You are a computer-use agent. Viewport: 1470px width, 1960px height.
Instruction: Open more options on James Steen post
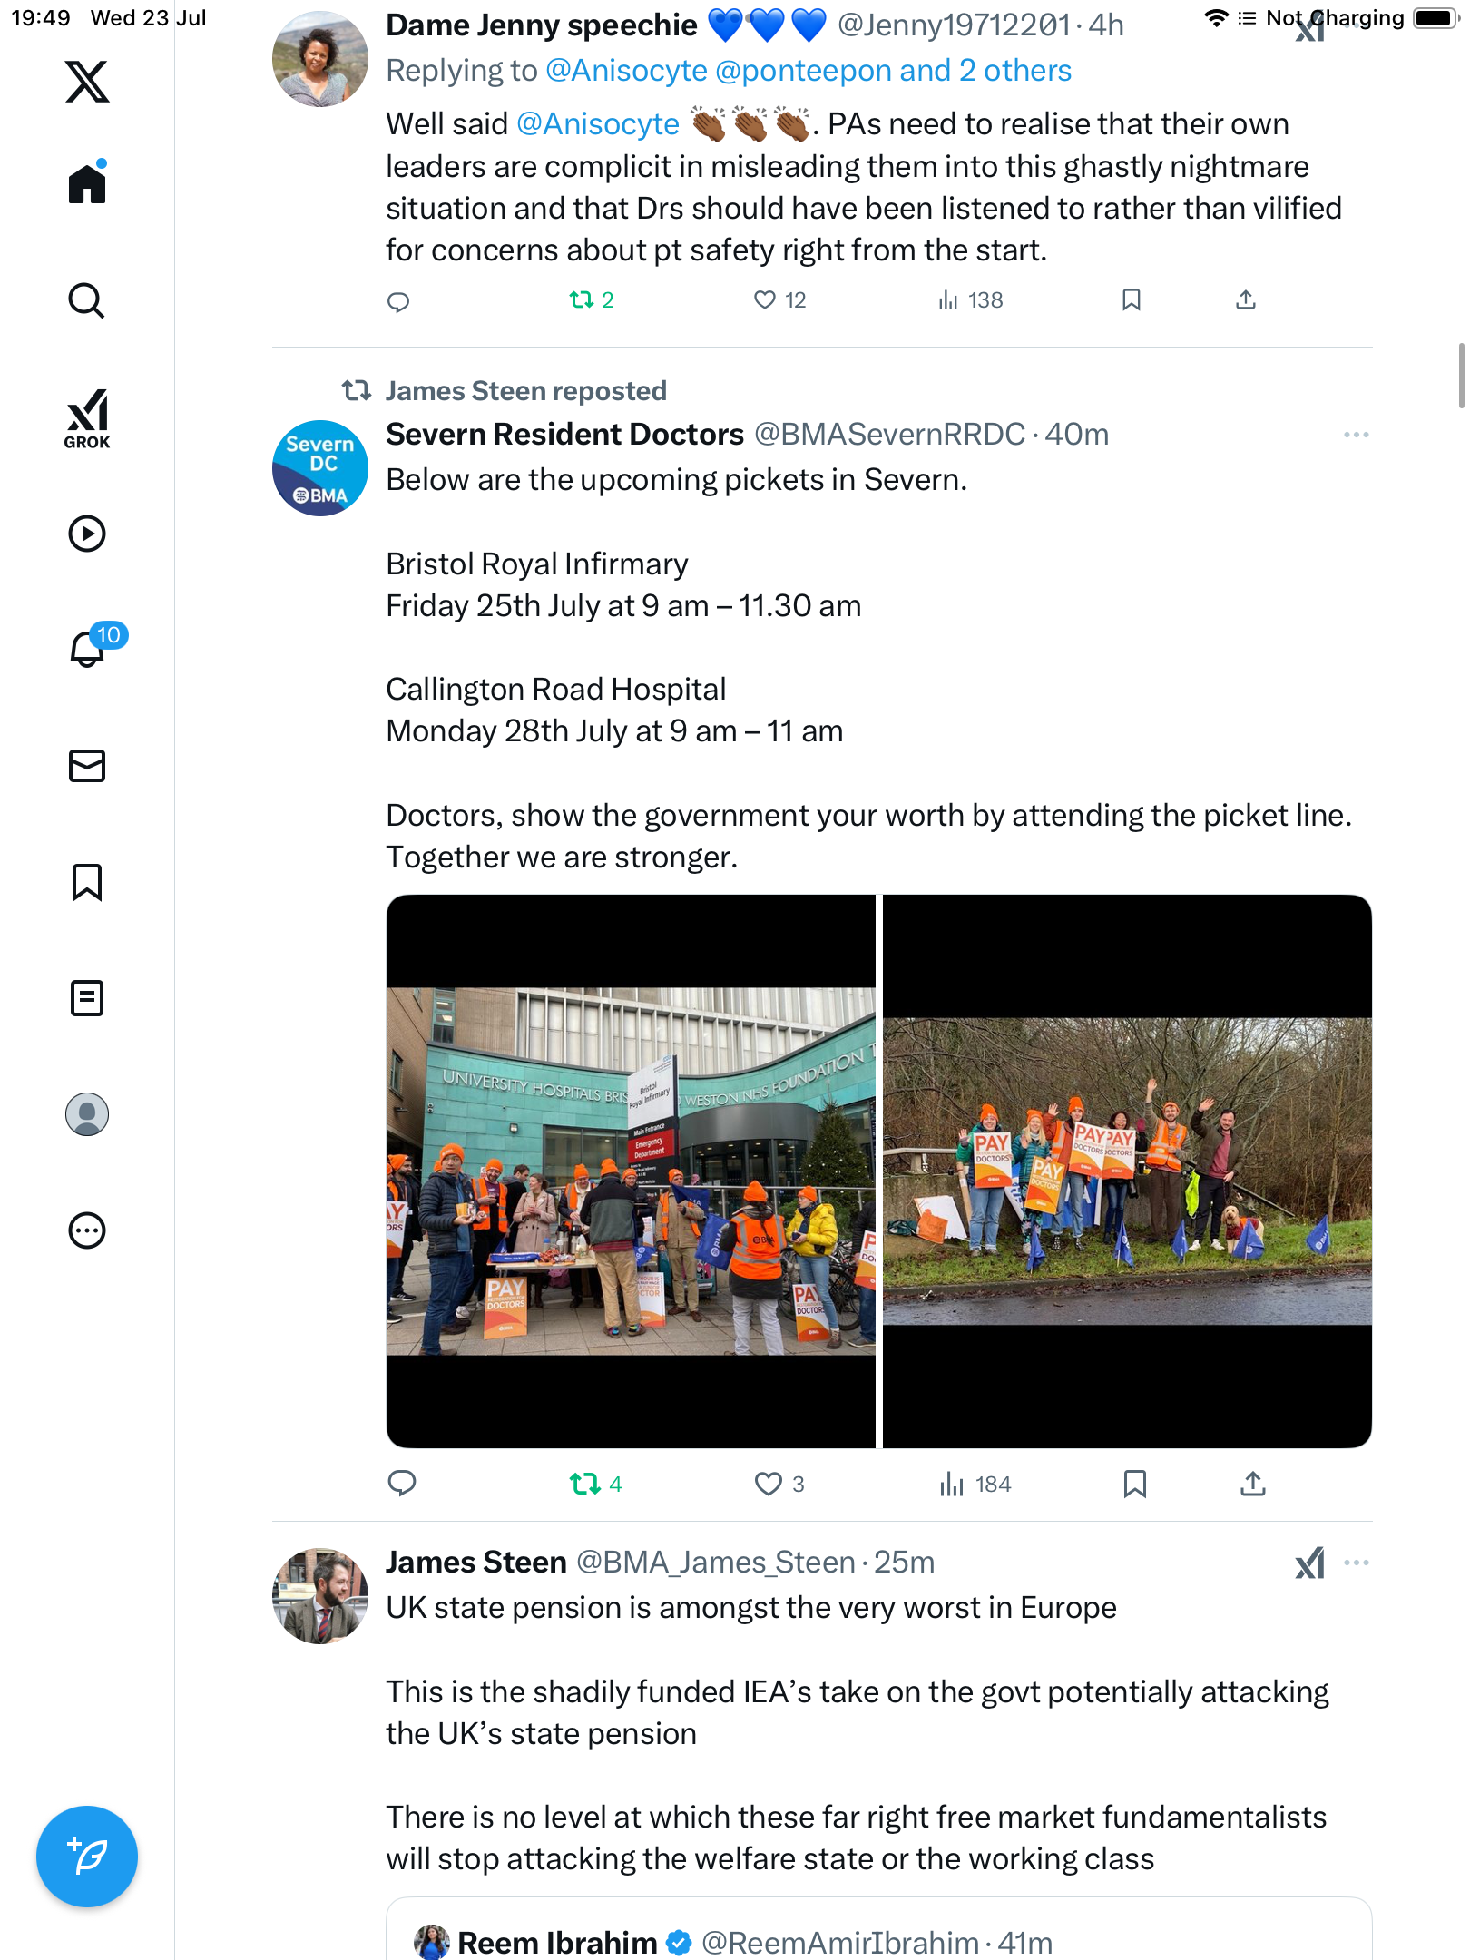pos(1357,1563)
